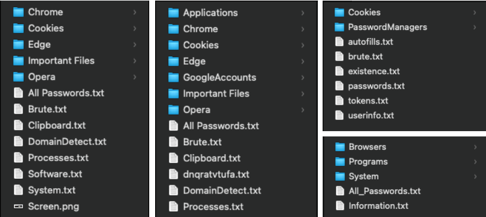Image resolution: width=486 pixels, height=217 pixels.
Task: Click the Applications folder icon
Action: tap(173, 13)
